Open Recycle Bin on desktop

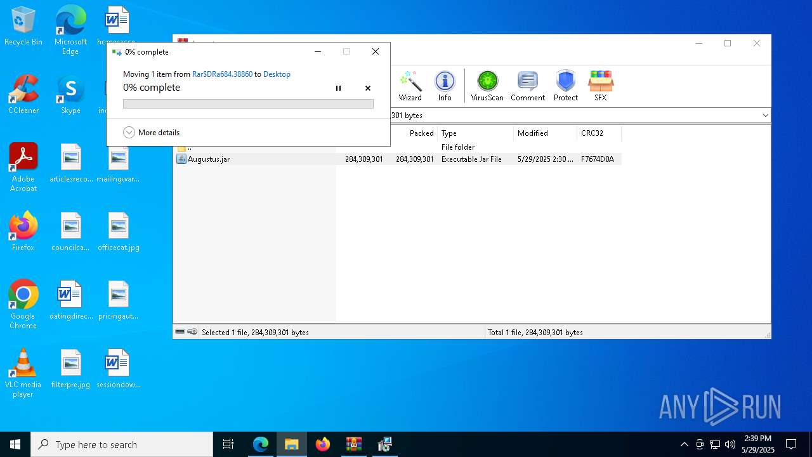(x=23, y=27)
